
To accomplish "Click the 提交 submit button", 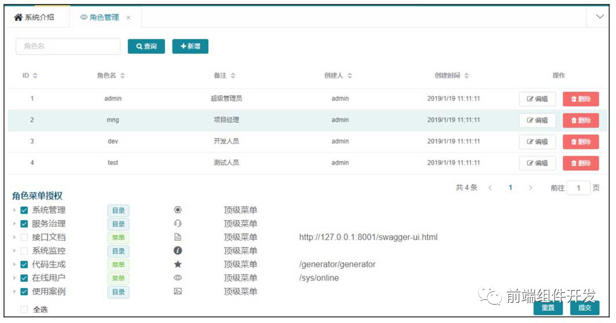I will click(x=585, y=308).
